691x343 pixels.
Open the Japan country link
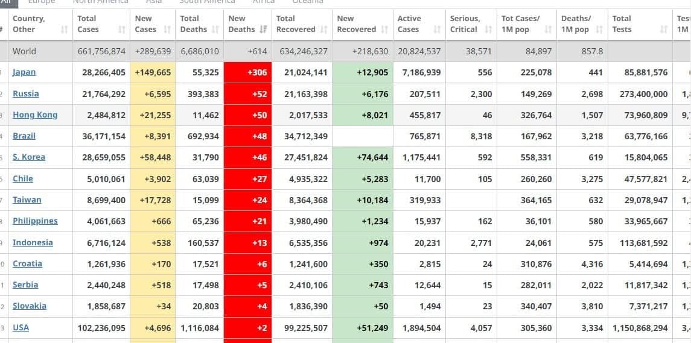coord(24,72)
